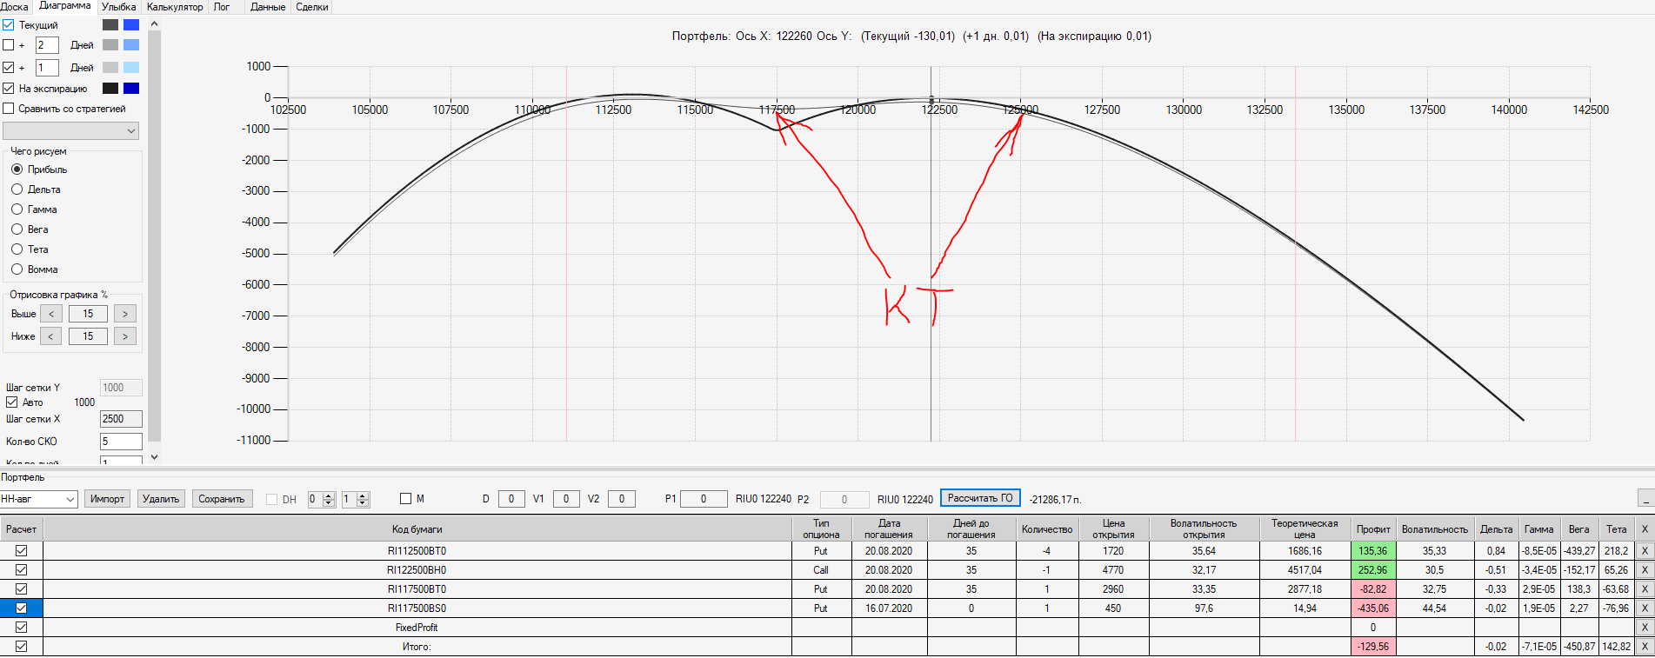
Task: Click the Сохранить button
Action: point(222,499)
